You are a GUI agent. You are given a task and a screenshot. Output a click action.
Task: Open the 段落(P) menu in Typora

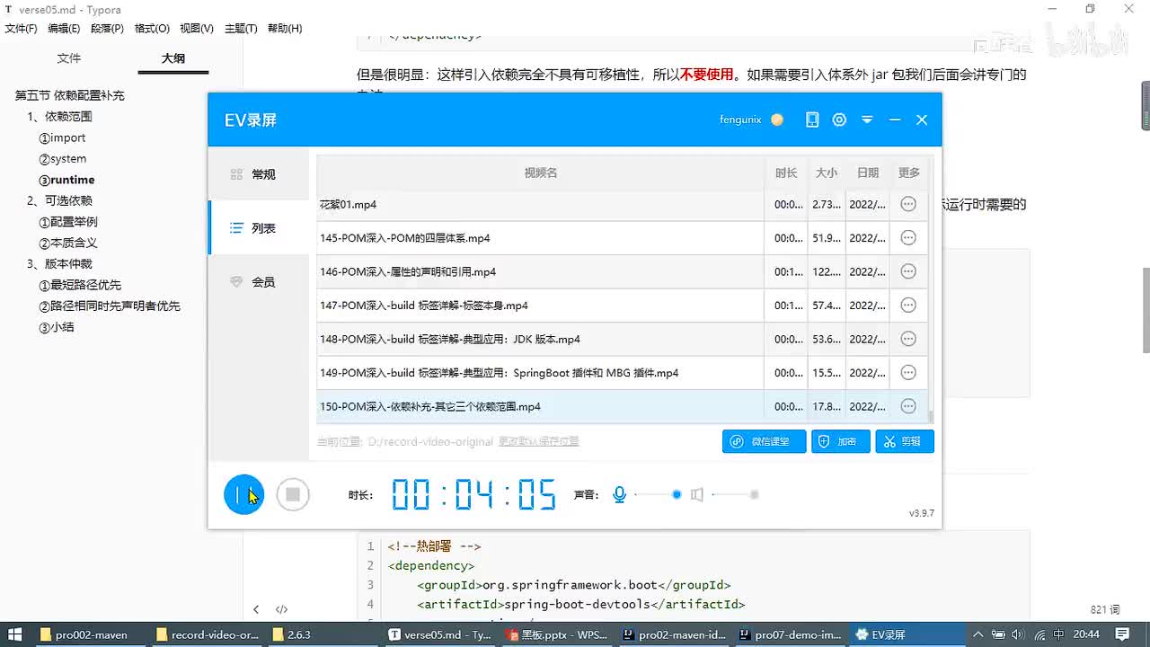(108, 29)
